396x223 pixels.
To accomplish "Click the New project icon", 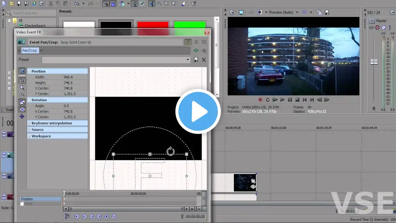I will point(4,4).
